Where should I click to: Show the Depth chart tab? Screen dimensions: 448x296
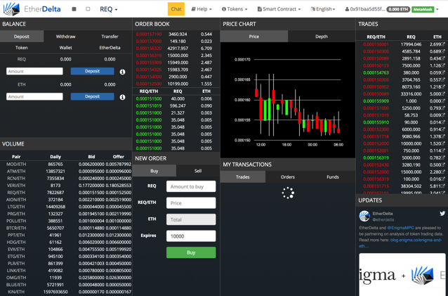click(322, 37)
